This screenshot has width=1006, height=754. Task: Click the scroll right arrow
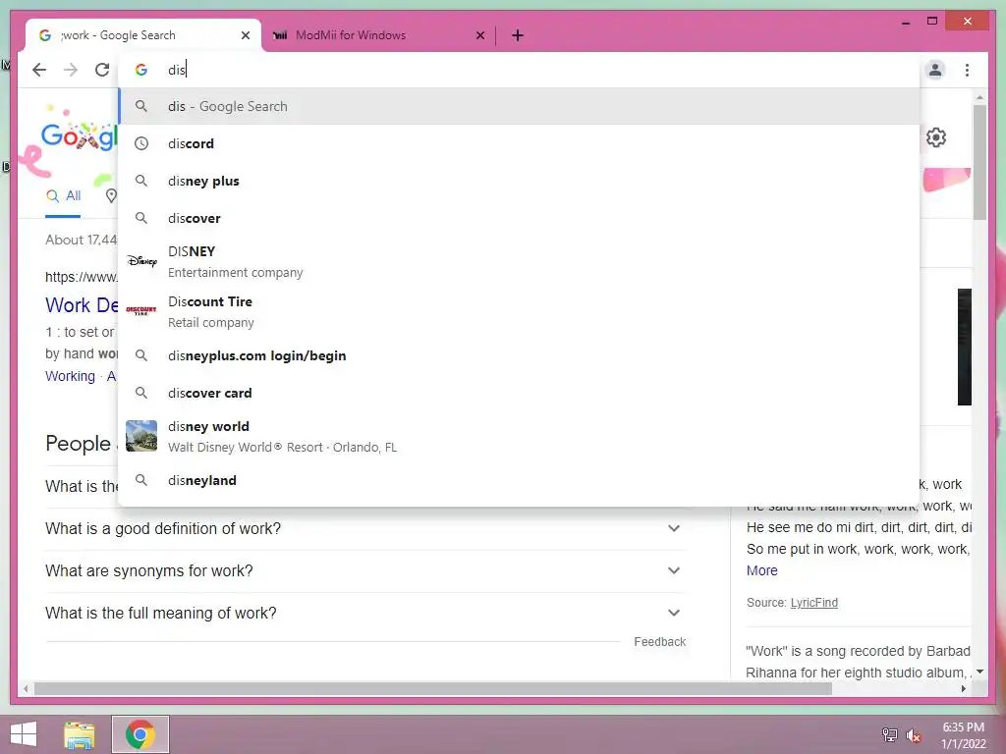click(x=963, y=688)
